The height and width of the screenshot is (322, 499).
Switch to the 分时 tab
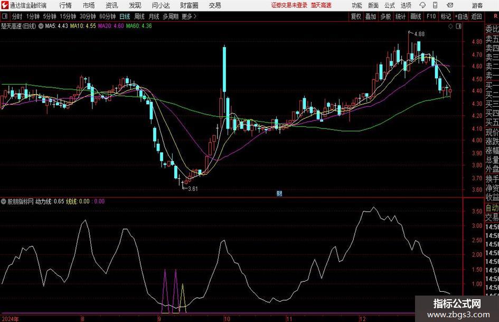click(x=17, y=16)
